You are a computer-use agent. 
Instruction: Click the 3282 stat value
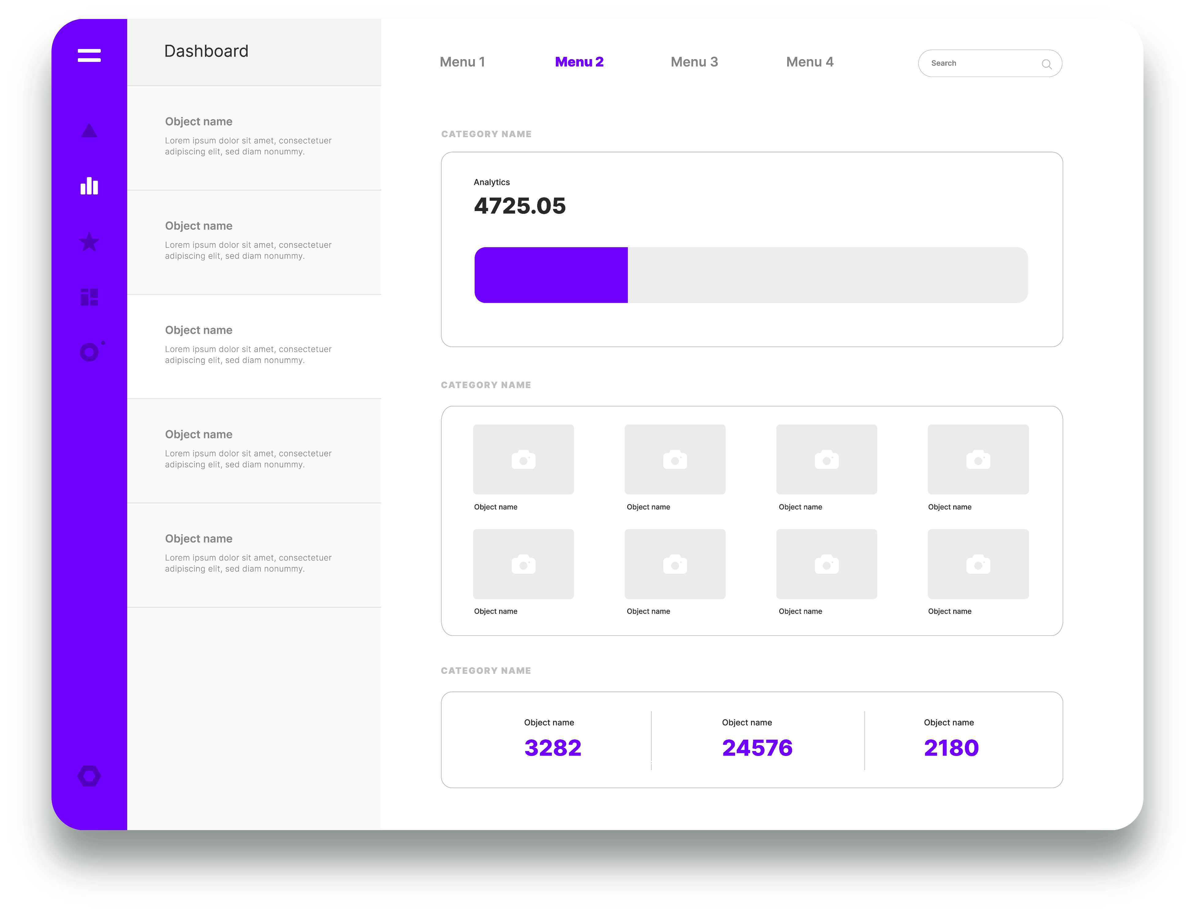(x=552, y=747)
